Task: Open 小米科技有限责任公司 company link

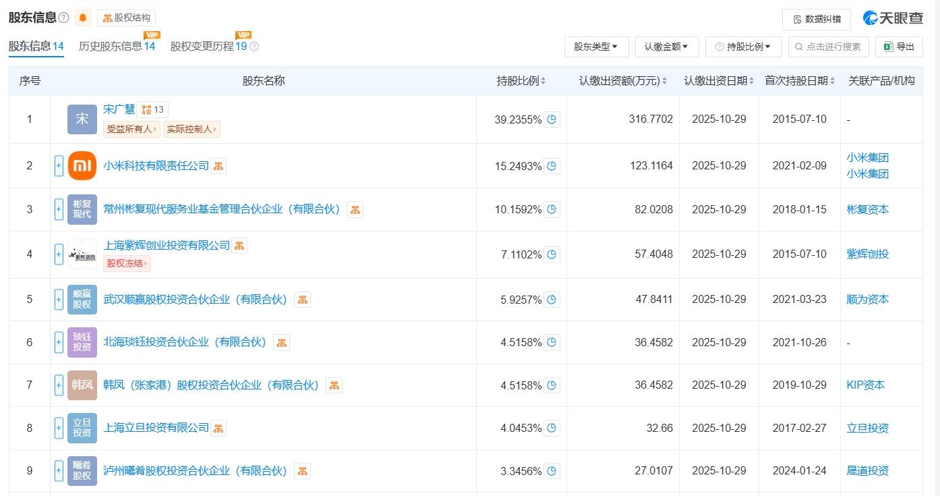Action: coord(156,165)
